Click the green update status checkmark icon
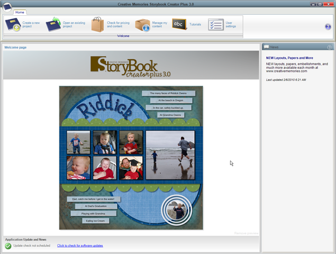336x254 pixels. click(8, 246)
